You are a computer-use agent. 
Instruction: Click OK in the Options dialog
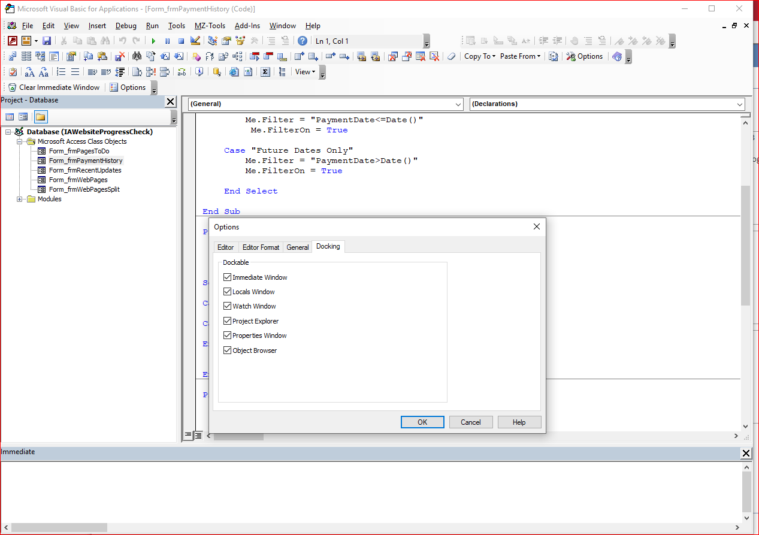[422, 422]
